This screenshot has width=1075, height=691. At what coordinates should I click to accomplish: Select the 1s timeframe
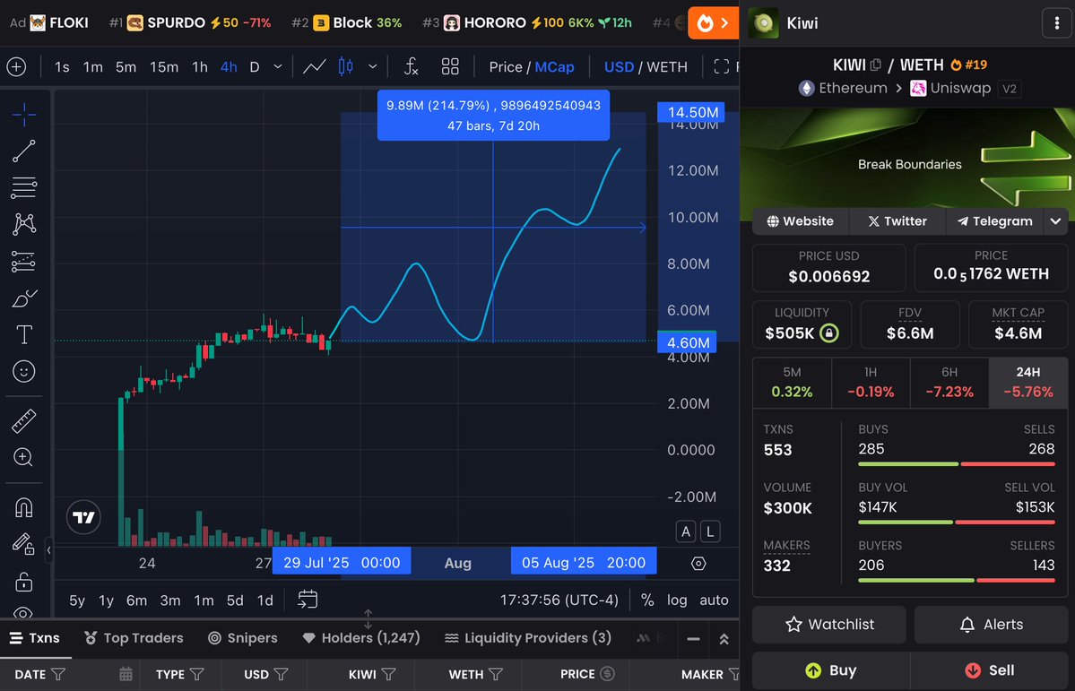63,67
